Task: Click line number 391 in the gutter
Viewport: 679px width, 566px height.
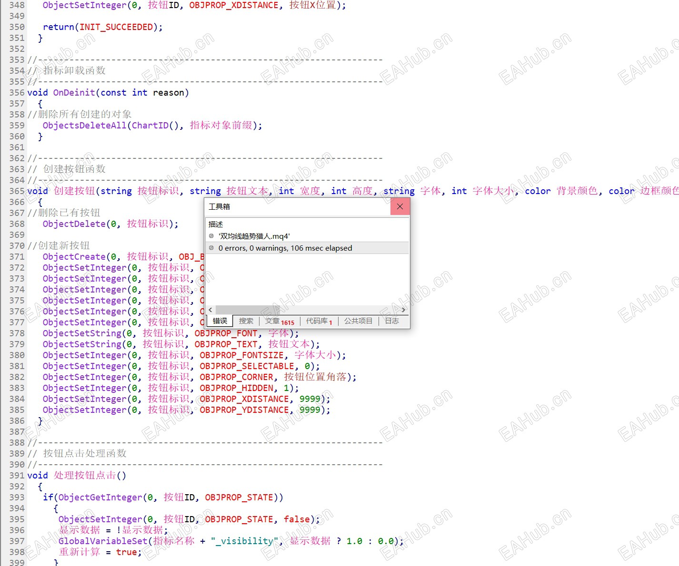Action: point(17,476)
